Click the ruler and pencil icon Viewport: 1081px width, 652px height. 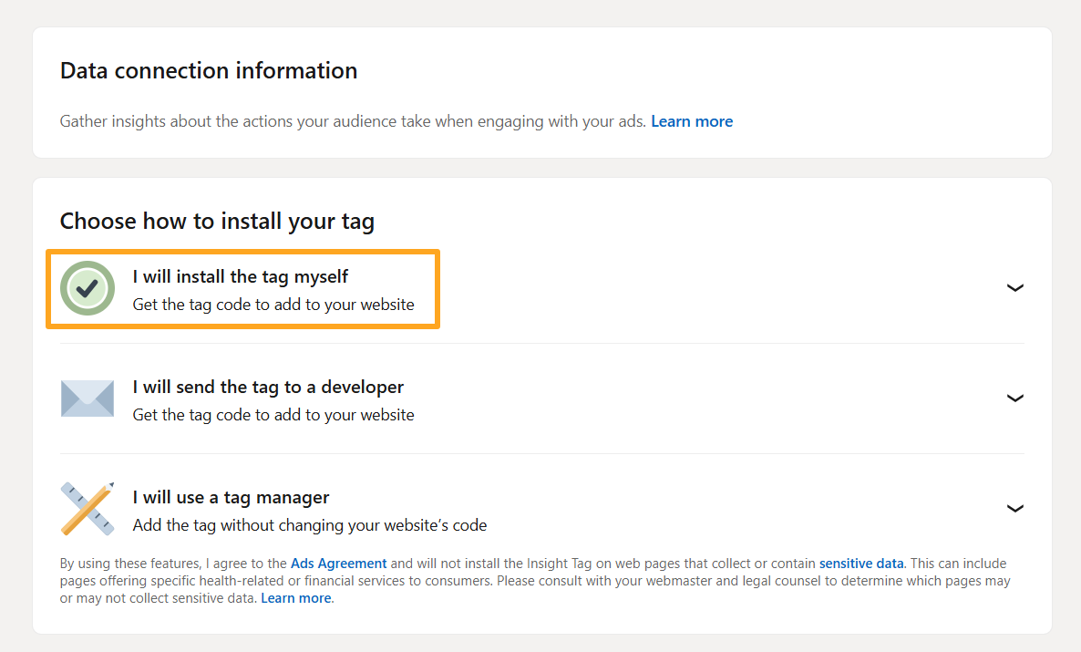[88, 509]
